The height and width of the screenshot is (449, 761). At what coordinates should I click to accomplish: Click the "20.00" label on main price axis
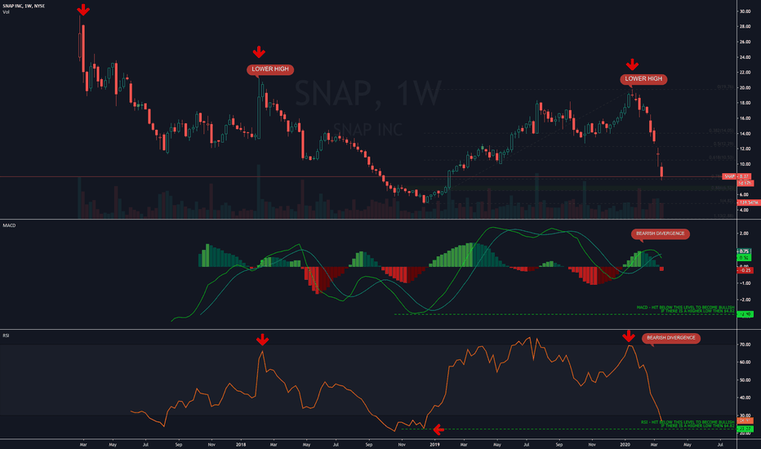(x=745, y=88)
